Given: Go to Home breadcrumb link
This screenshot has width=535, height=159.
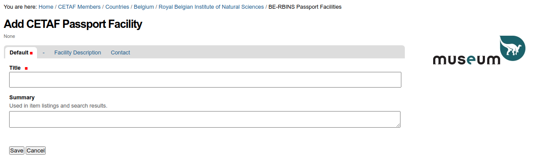Looking at the screenshot, I should [46, 7].
